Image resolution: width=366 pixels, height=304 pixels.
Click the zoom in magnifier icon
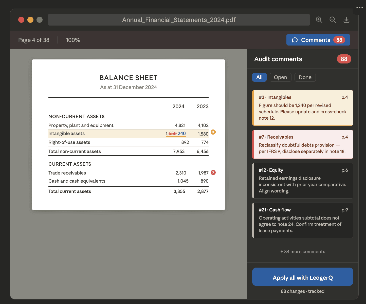coord(319,20)
